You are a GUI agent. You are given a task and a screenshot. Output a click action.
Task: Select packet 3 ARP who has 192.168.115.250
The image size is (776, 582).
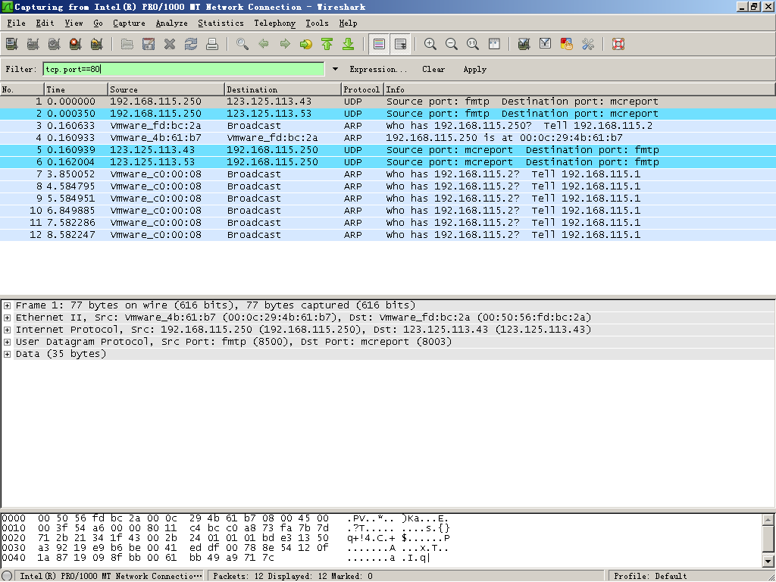tap(388, 126)
